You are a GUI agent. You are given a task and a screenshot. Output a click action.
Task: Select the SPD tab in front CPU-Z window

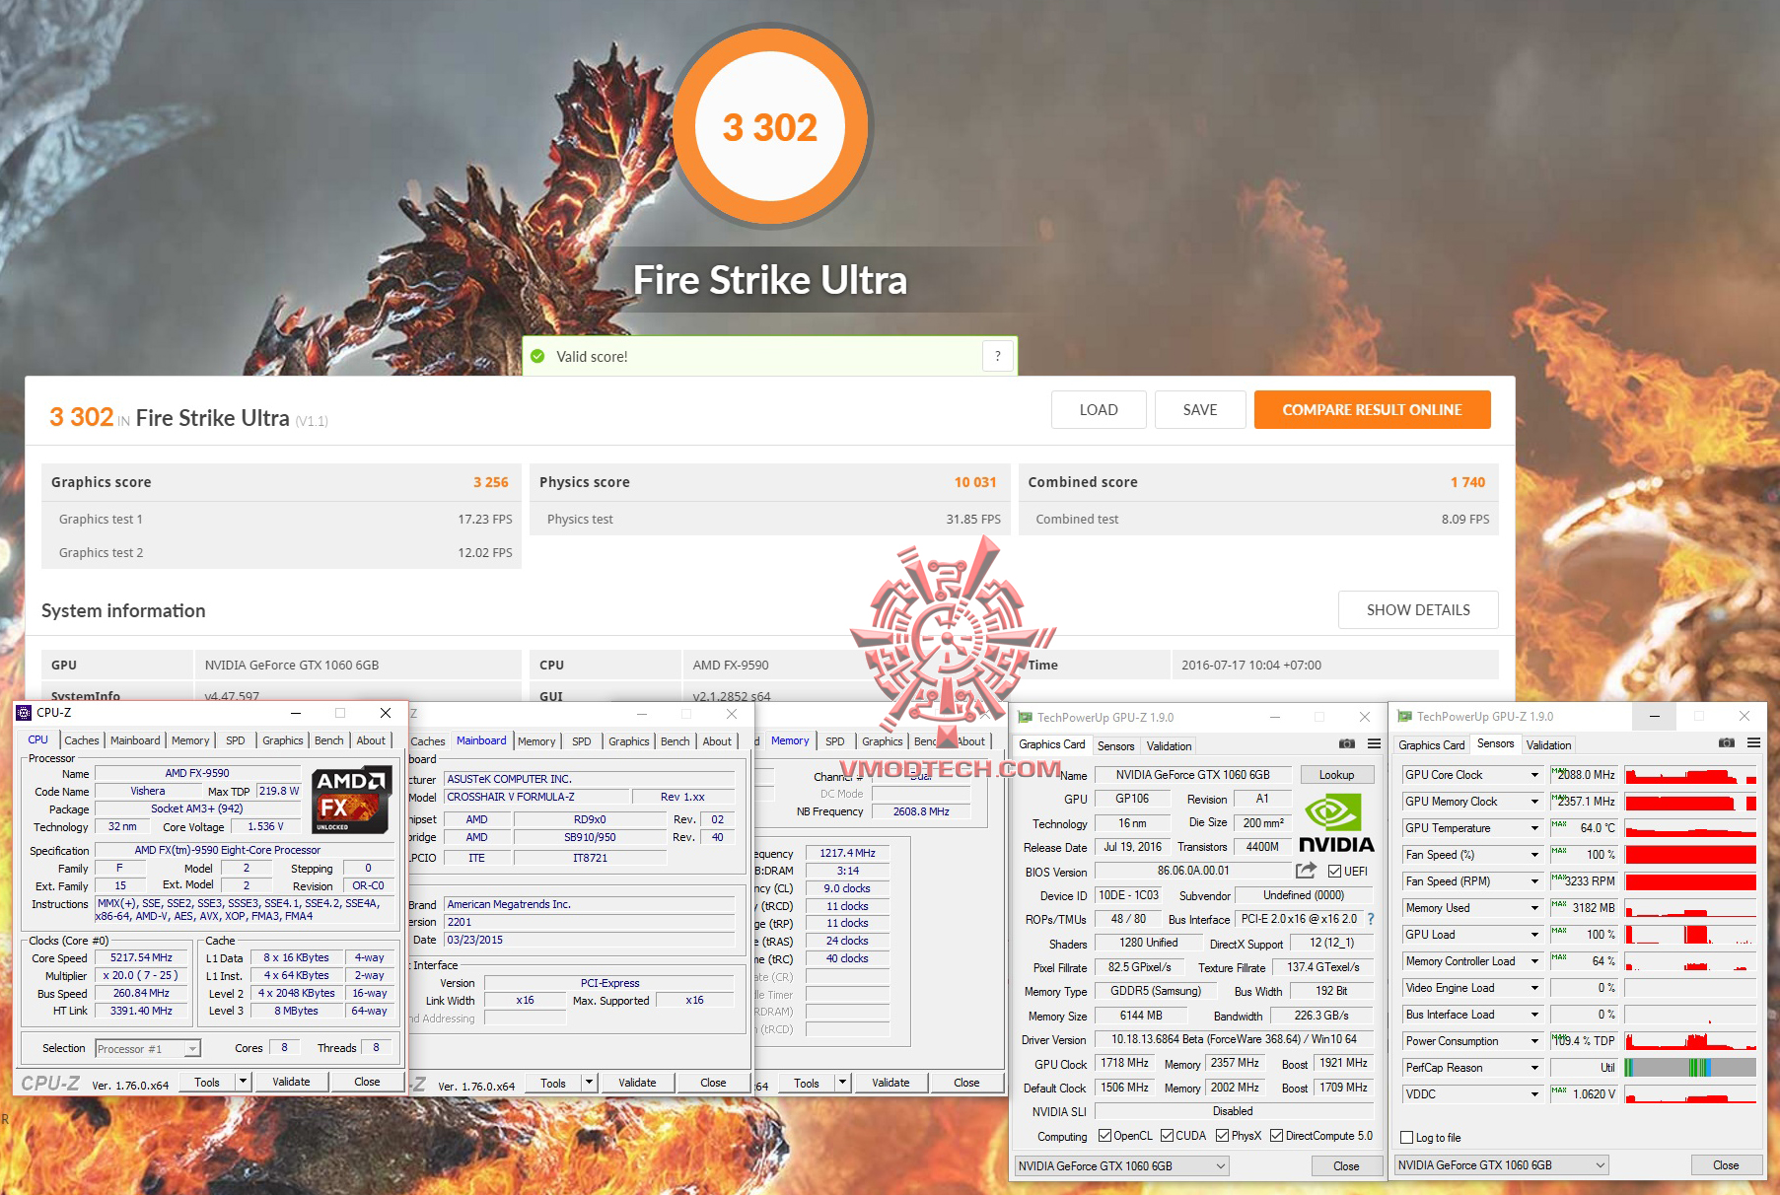click(x=236, y=740)
